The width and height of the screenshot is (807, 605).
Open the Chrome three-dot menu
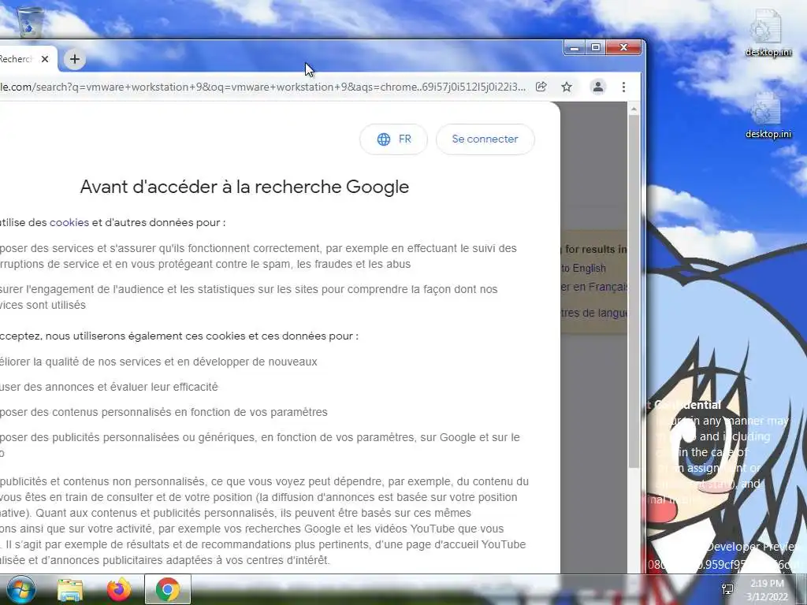pos(623,87)
